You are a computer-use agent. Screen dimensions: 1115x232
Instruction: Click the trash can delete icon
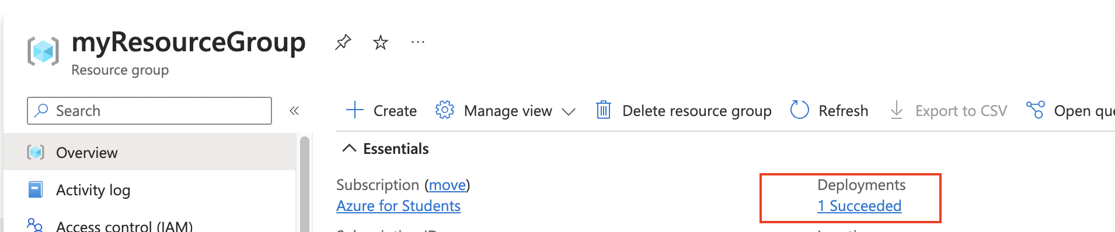click(x=604, y=110)
